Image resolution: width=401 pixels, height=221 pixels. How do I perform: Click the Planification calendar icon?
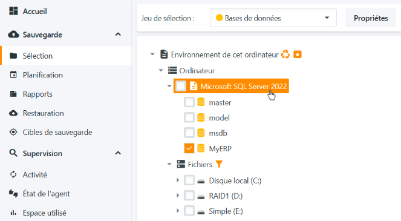pyautogui.click(x=13, y=74)
